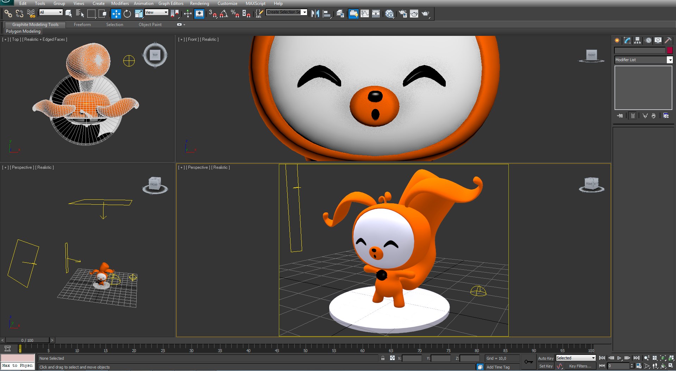Choose the Select and Uniform Scale tool
The height and width of the screenshot is (371, 676).
(x=139, y=14)
